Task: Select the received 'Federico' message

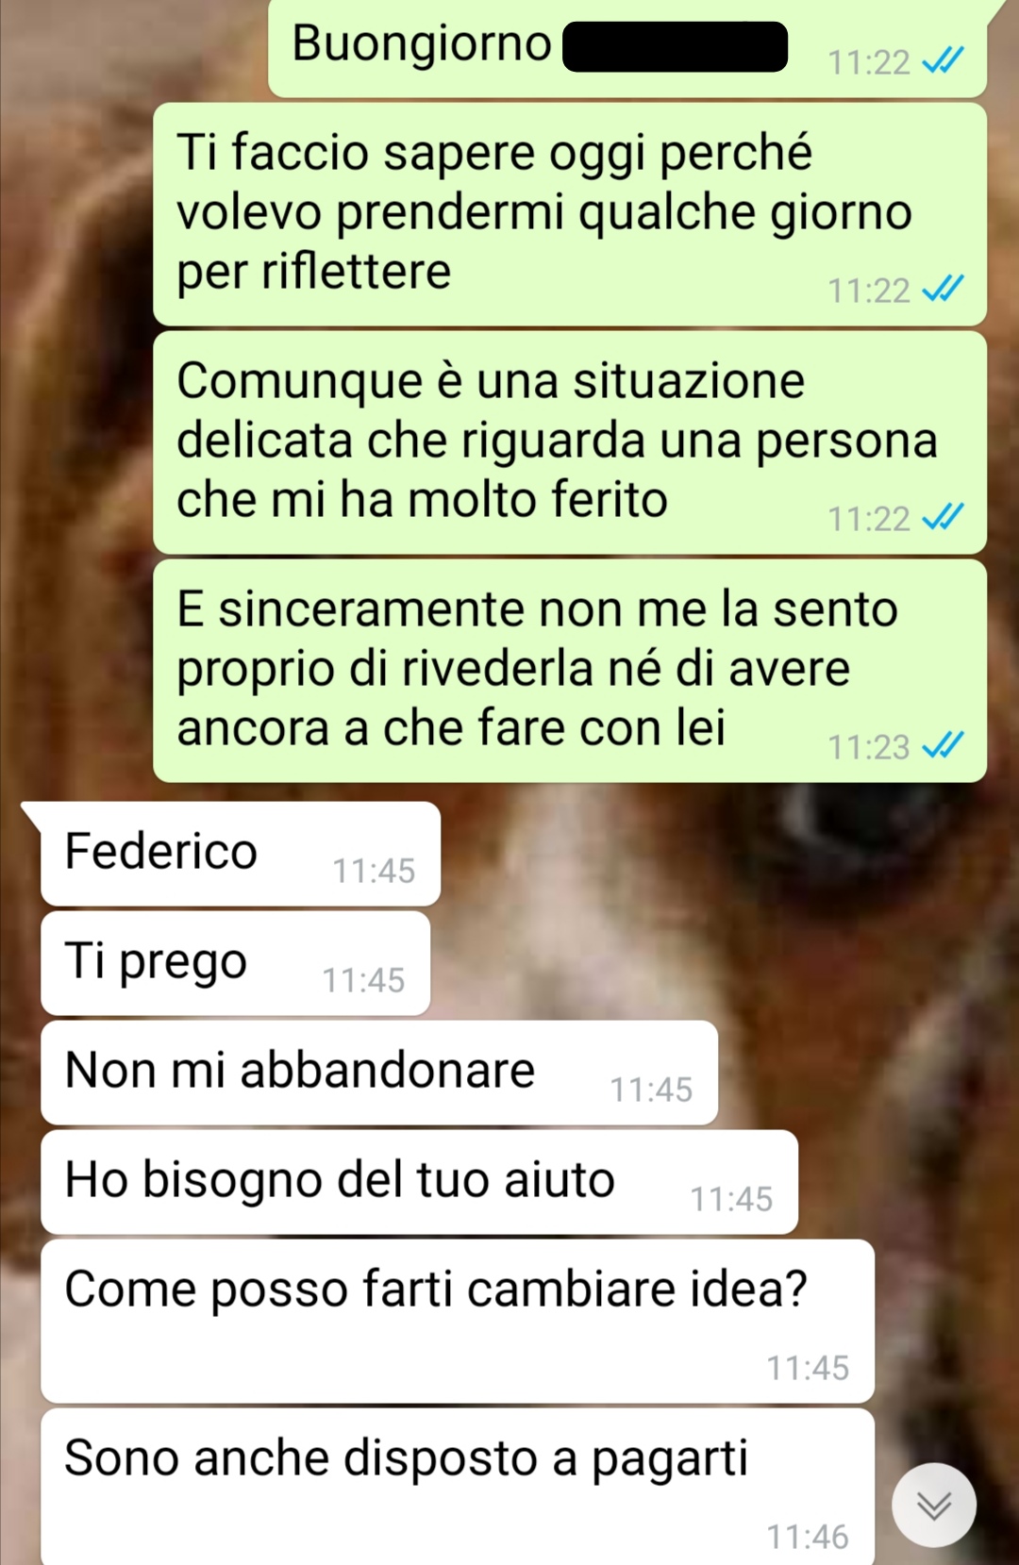Action: click(241, 854)
